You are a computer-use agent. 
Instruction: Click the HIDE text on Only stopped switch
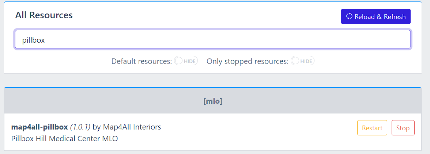(306, 61)
